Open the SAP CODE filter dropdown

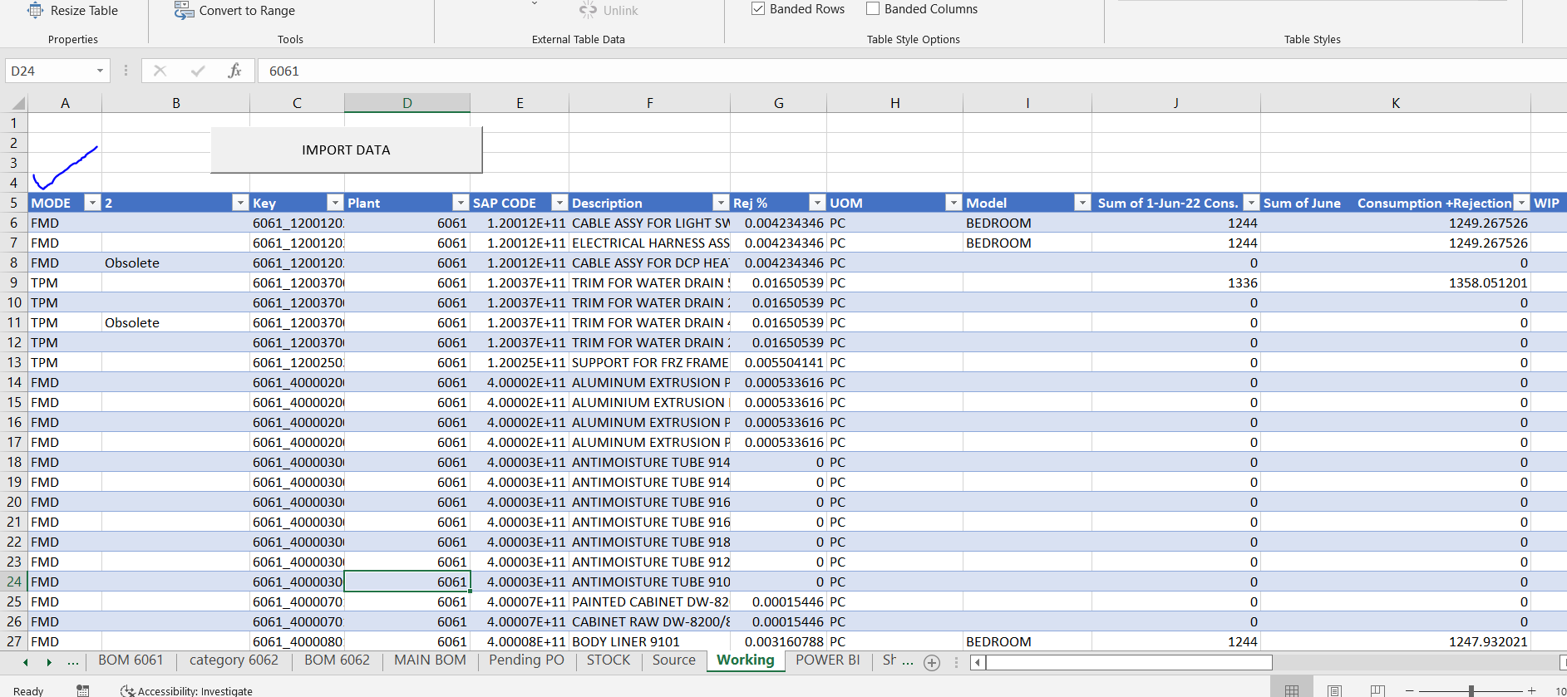559,203
